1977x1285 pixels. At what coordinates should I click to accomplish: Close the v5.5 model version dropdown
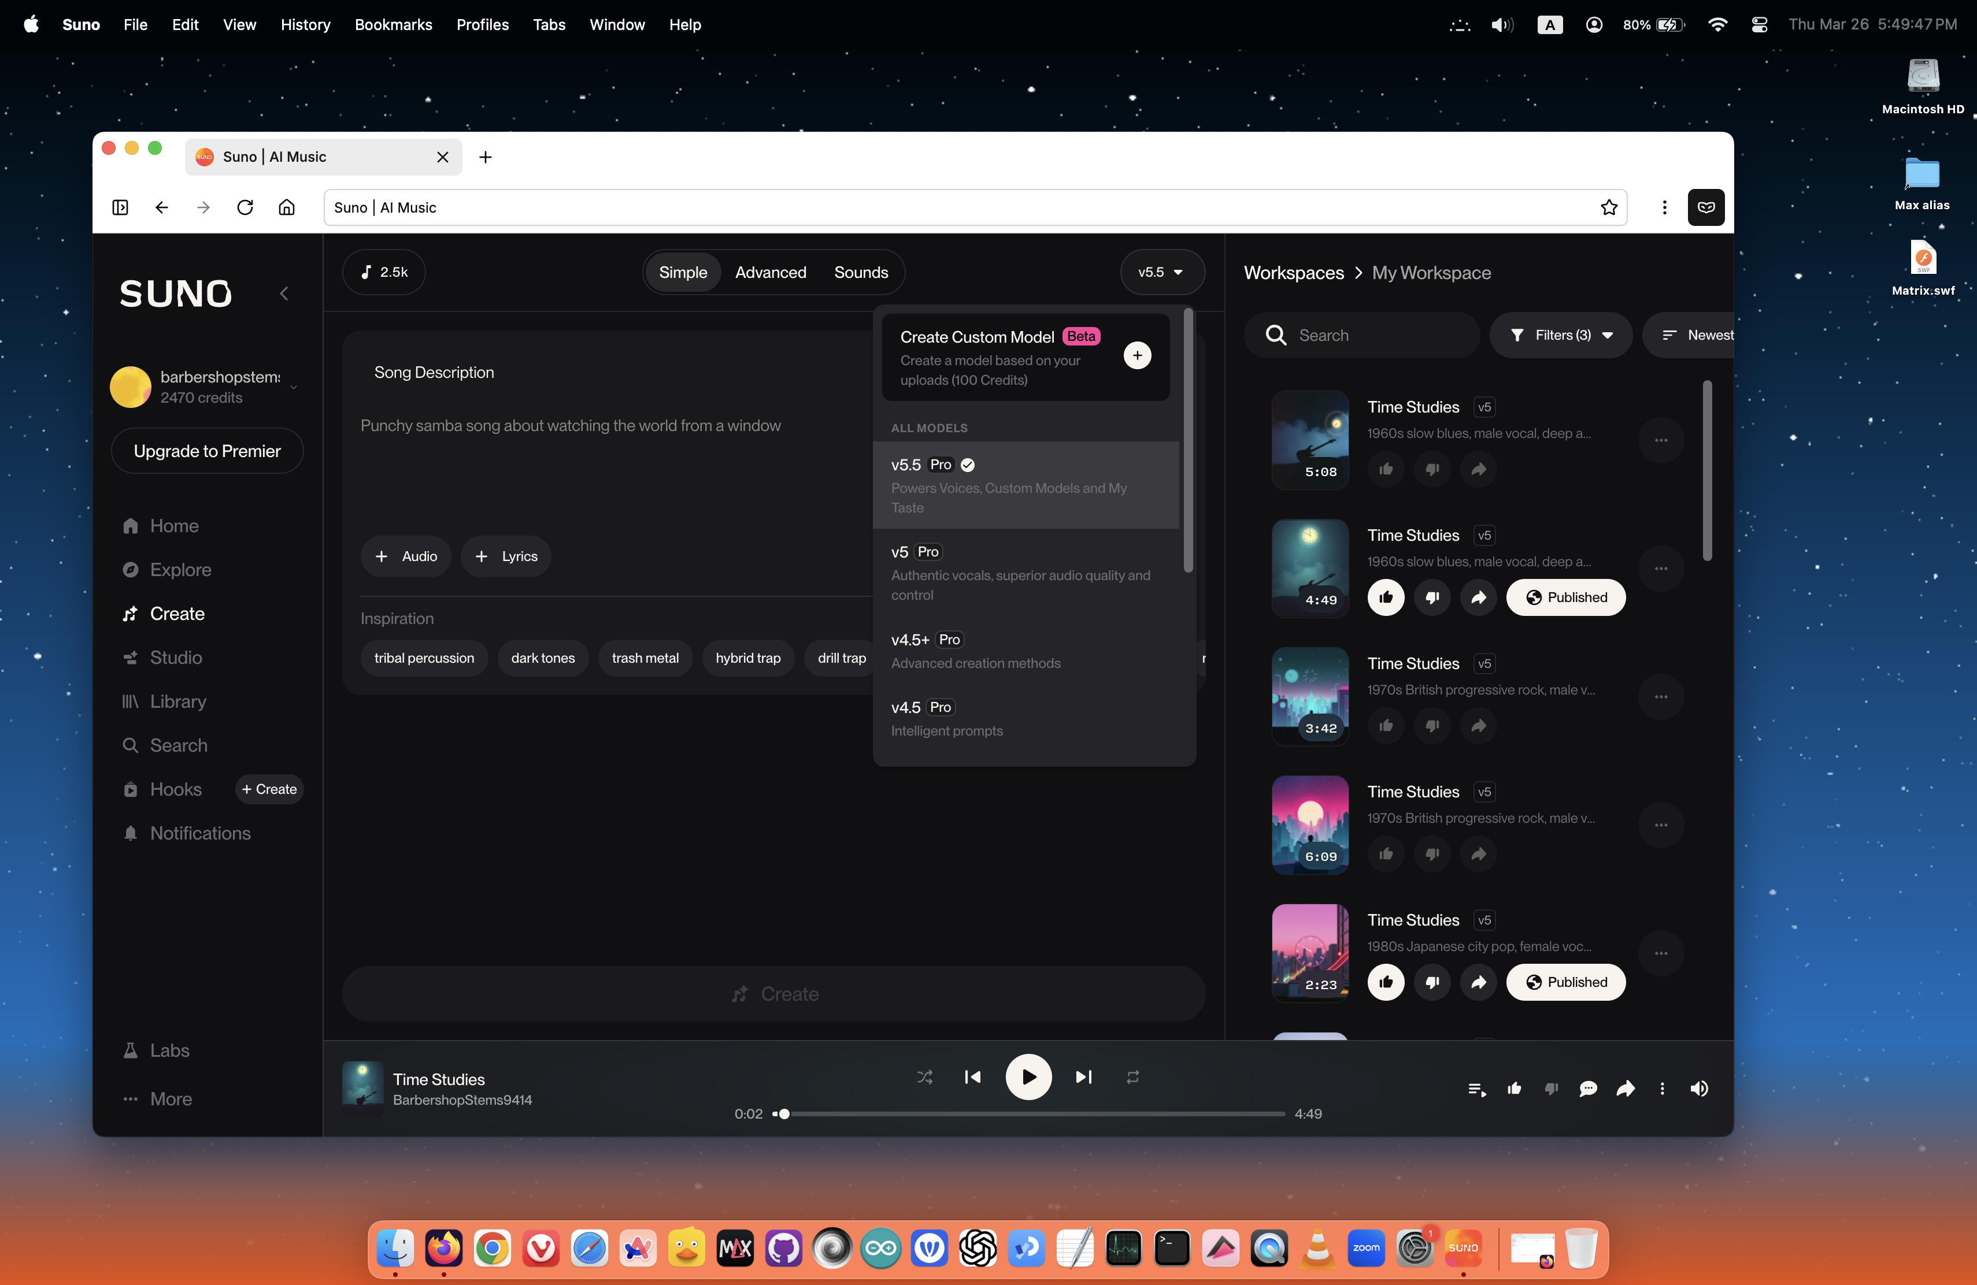pos(1161,272)
